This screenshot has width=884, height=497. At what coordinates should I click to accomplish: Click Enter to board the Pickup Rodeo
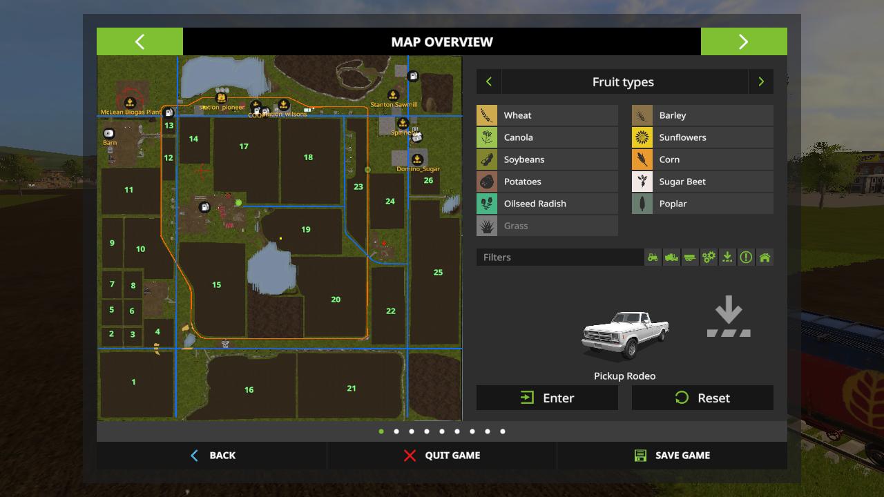click(547, 398)
